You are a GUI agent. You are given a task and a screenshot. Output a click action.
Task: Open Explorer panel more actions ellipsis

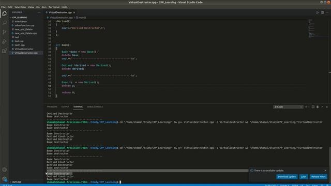pyautogui.click(x=39, y=12)
